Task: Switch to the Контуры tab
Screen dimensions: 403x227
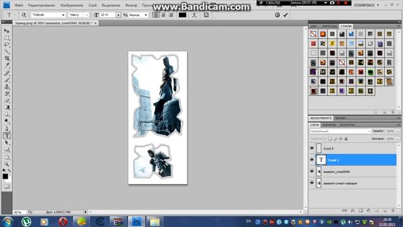Action: [x=347, y=125]
